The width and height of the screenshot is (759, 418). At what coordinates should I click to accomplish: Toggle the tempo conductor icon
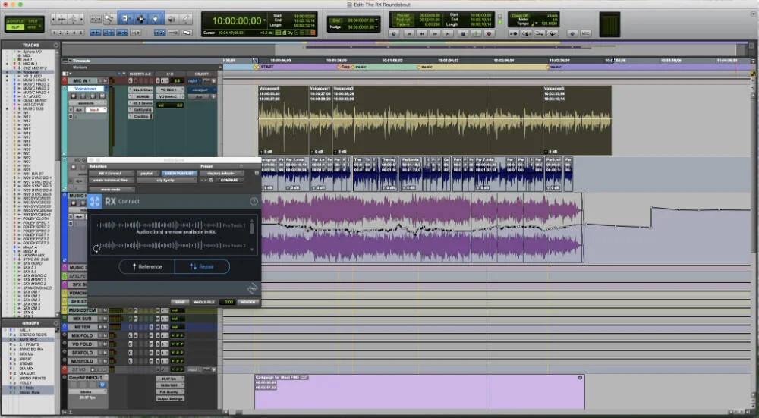553,34
